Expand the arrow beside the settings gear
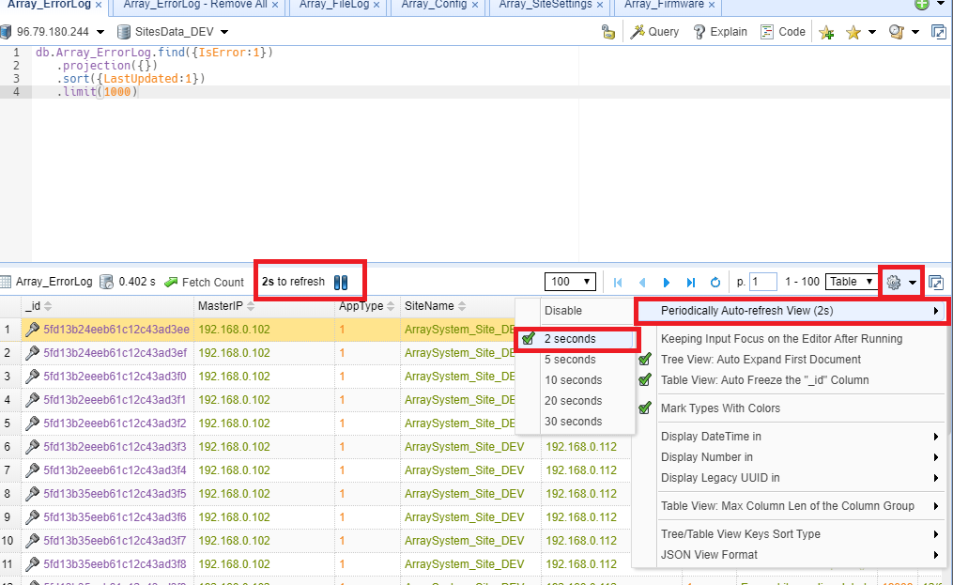The image size is (953, 585). tap(913, 282)
